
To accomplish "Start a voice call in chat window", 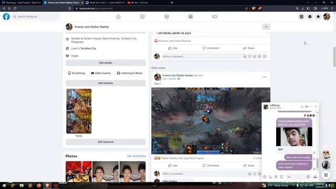I will (x=302, y=107).
